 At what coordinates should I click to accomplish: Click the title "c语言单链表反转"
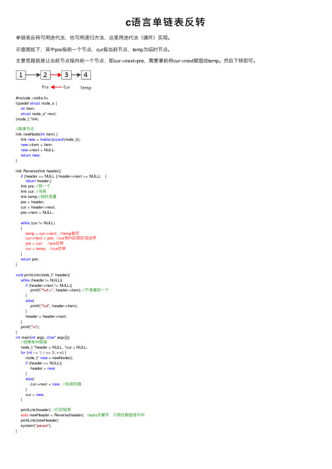point(165,22)
